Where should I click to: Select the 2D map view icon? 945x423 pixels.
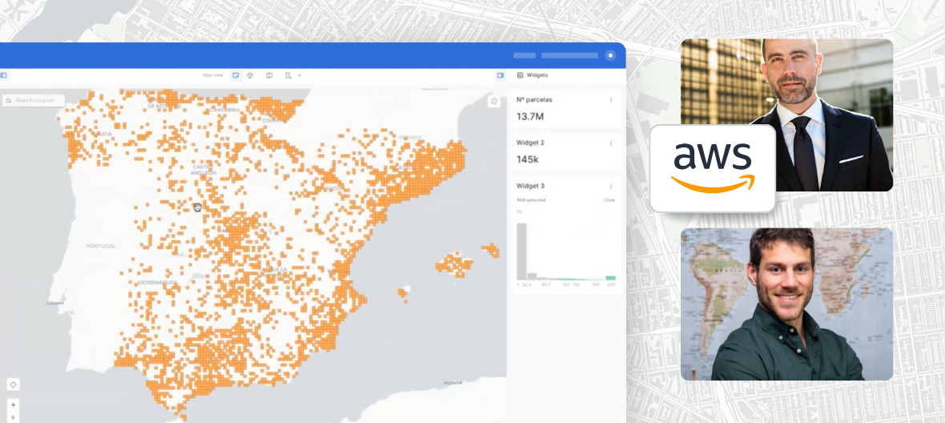coord(235,75)
